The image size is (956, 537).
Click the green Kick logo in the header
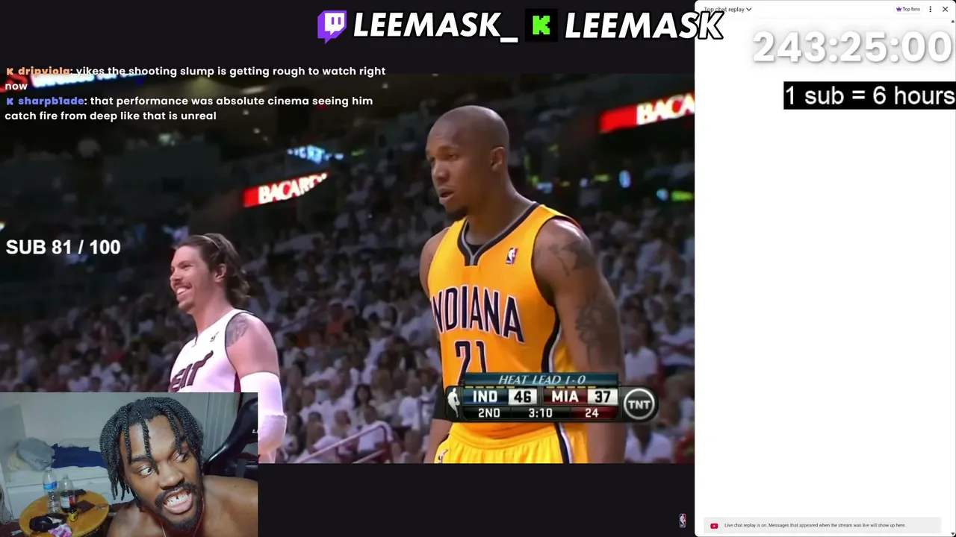pyautogui.click(x=541, y=26)
